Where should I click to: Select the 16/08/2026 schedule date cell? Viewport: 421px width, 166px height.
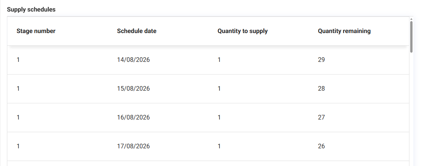133,117
